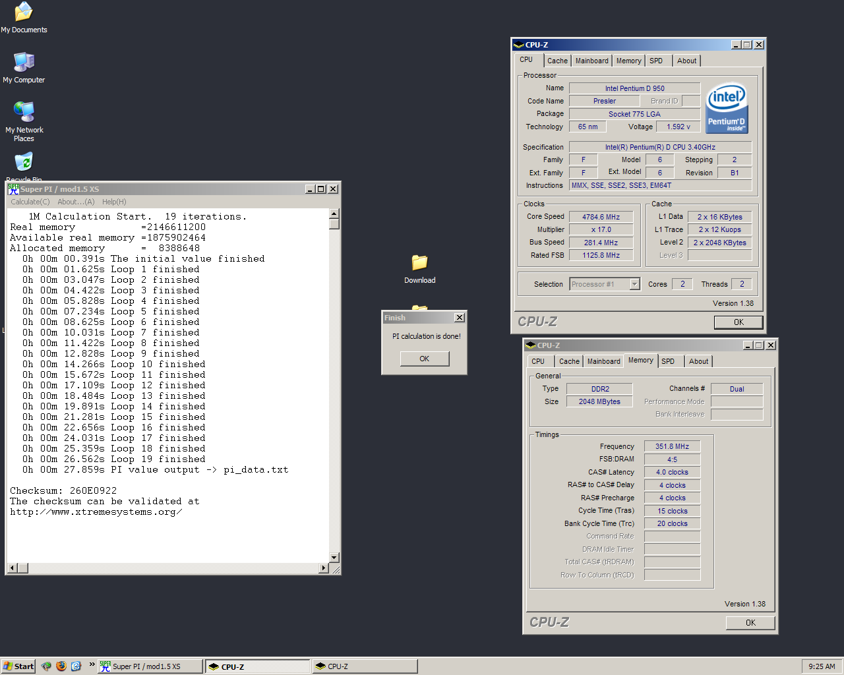Click the Intel Pentium D logo
The image size is (844, 675).
point(727,108)
